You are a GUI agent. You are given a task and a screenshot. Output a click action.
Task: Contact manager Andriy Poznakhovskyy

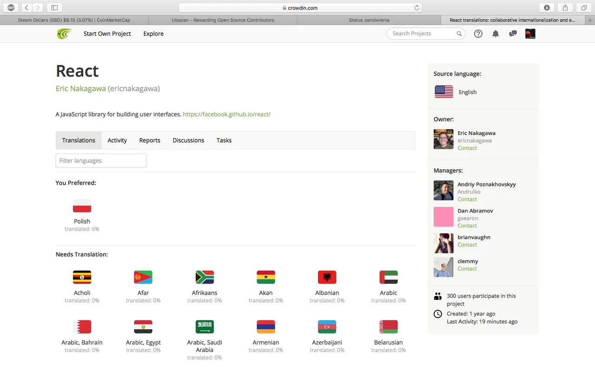[x=467, y=199]
